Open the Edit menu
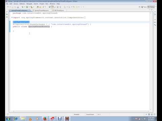Image resolution: width=162 pixels, height=121 pixels. tap(11, 4)
